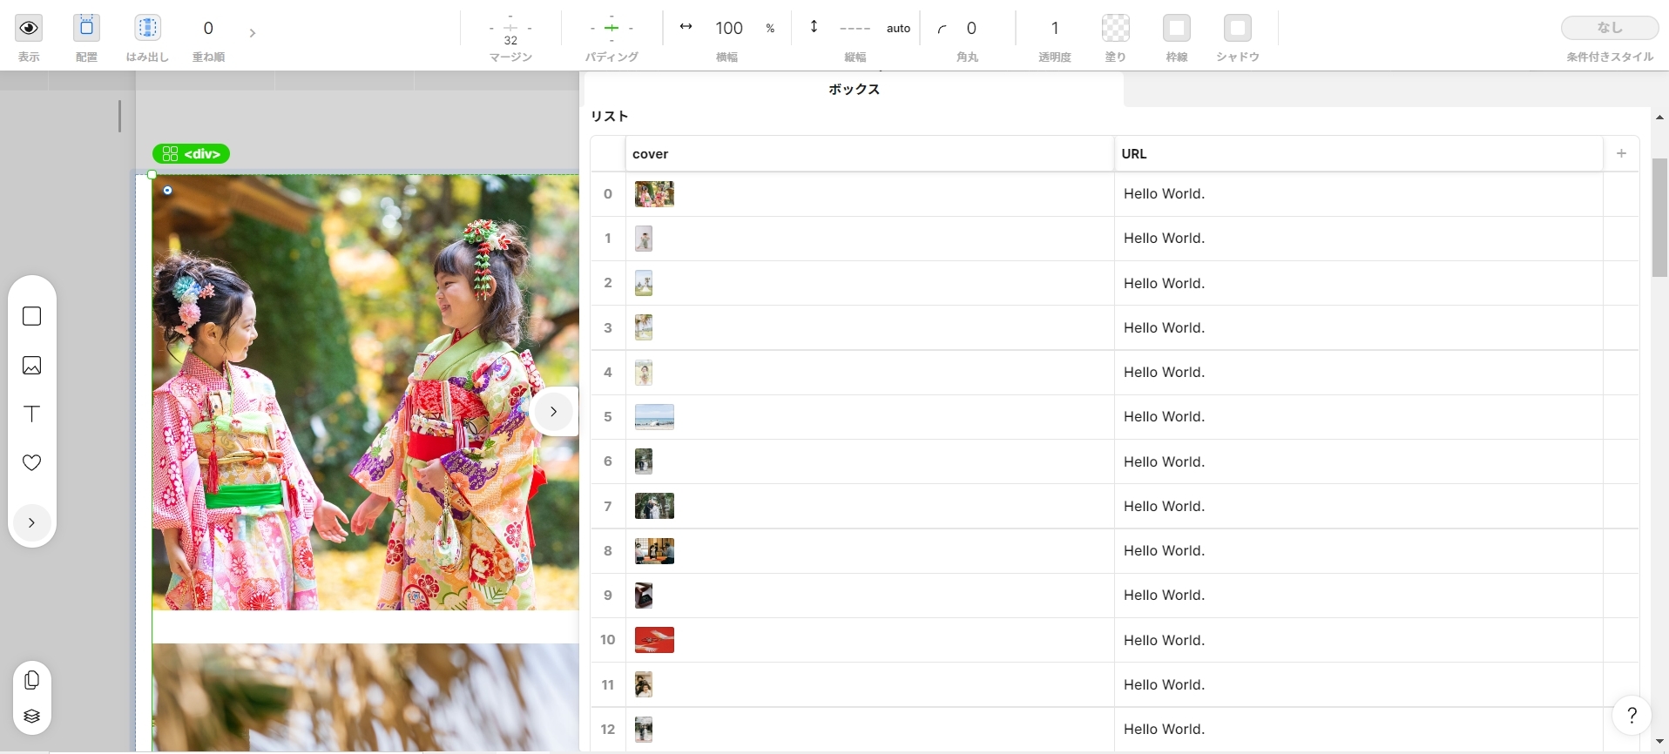Select the Image tool in left toolbar
Viewport: 1669px width, 754px height.
point(31,366)
